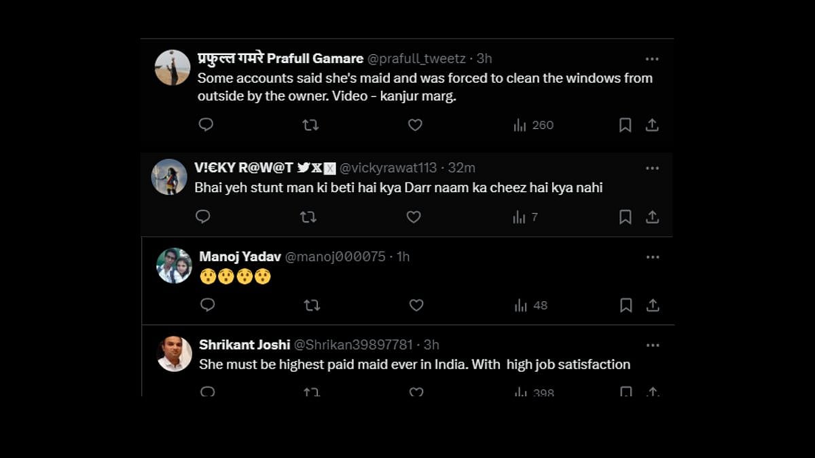Like Vicky Rawat's tweet
The height and width of the screenshot is (458, 815).
pyautogui.click(x=414, y=217)
